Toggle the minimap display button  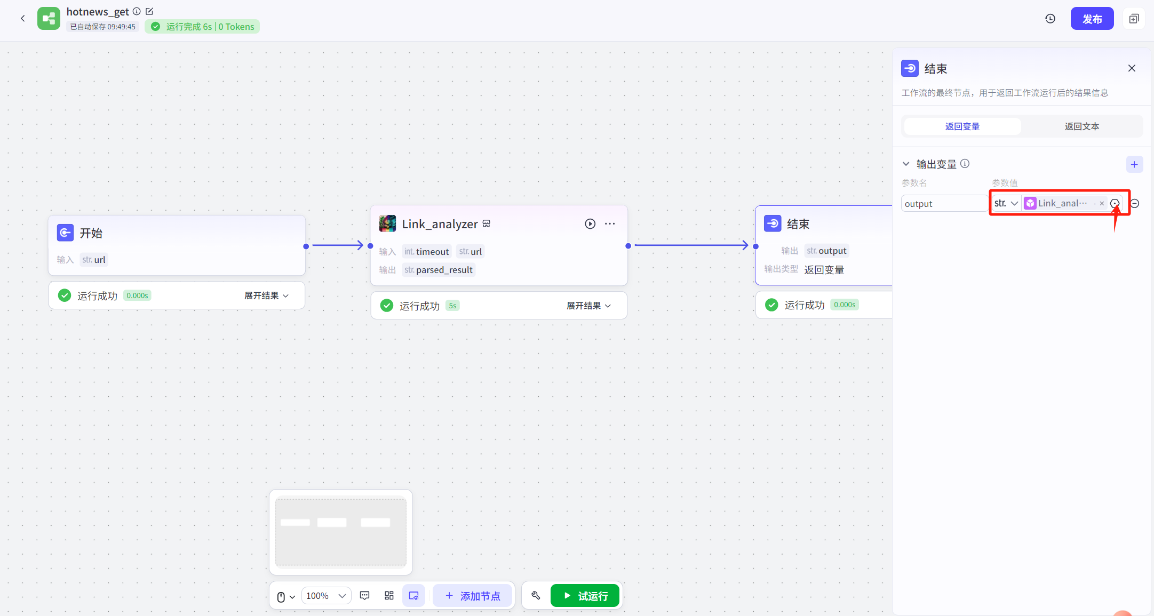(x=413, y=595)
